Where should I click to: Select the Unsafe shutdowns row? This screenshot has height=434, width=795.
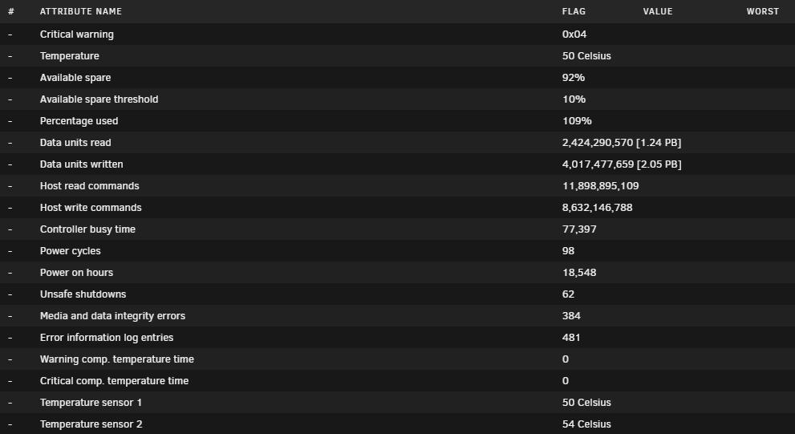398,294
